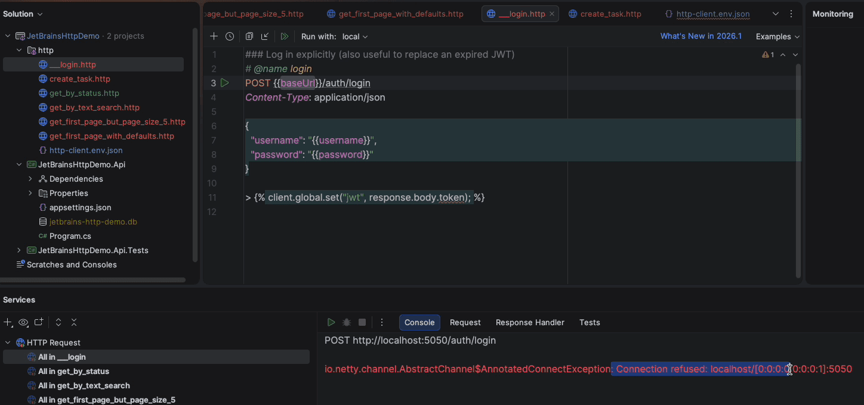This screenshot has width=864, height=405.
Task: Open the Monitoring panel header
Action: point(833,14)
